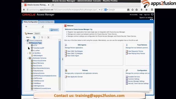Open New OAM 11g Webgate link
Screen dimensions: 176x99
coord(75,53)
